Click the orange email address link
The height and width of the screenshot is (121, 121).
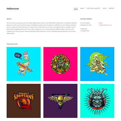pyautogui.click(x=105, y=25)
